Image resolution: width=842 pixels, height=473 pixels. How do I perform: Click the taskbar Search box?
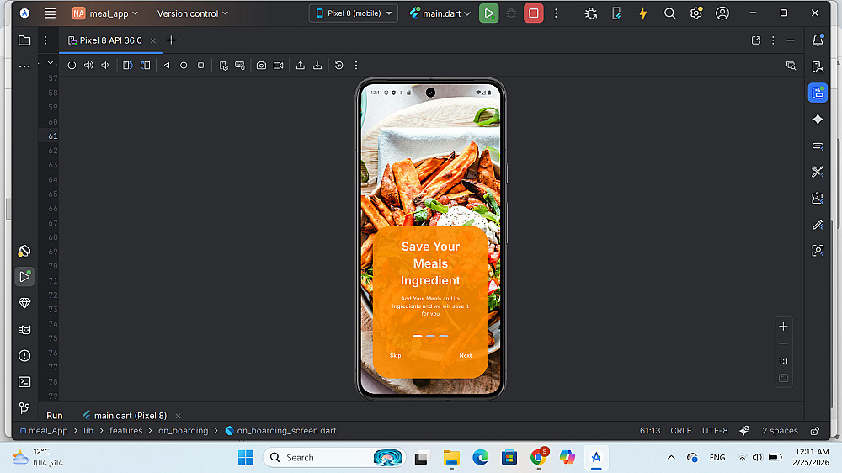[x=333, y=458]
